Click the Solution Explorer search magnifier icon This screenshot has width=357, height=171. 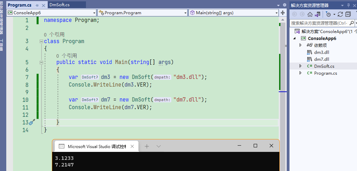351,23
